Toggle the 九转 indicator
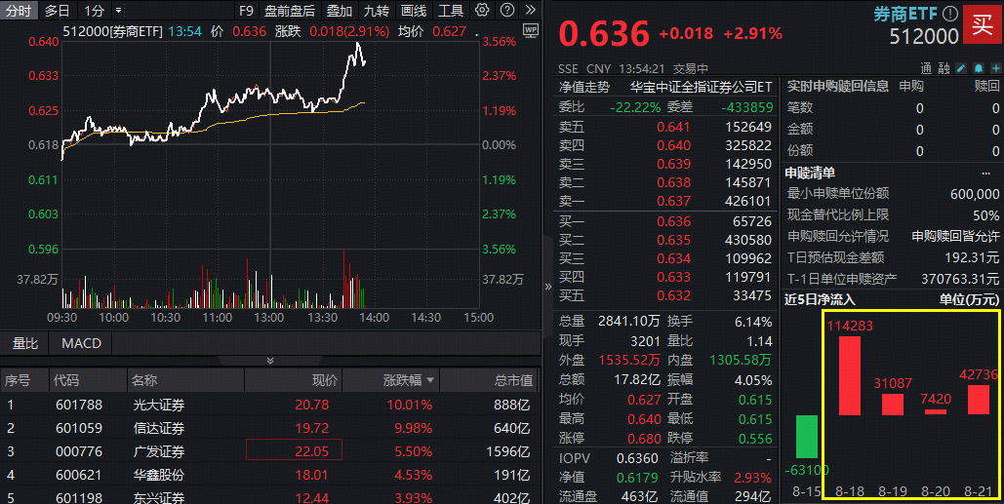1004x504 pixels. click(x=376, y=11)
